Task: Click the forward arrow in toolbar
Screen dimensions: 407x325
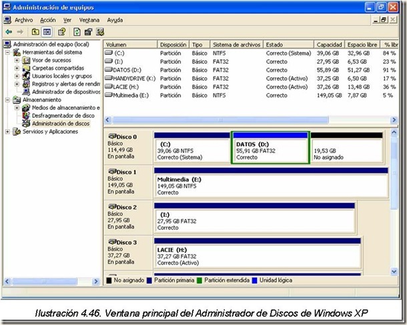Action: (20, 32)
